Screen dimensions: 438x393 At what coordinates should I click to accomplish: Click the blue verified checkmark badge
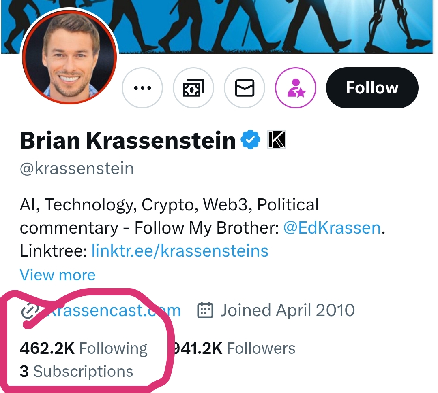[251, 140]
